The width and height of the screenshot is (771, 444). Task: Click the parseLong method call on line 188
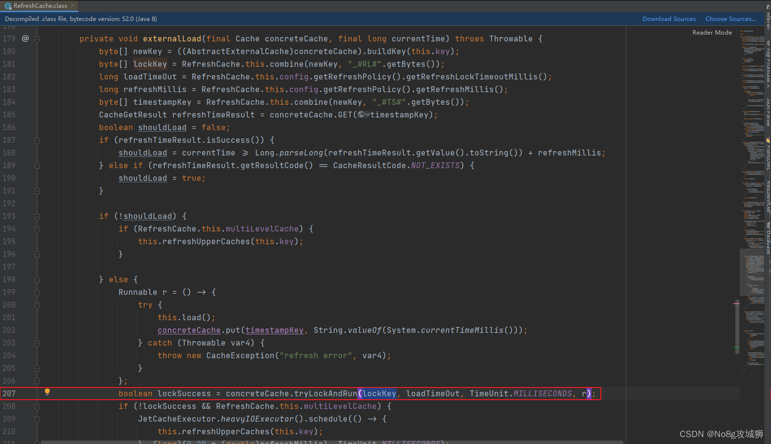(301, 153)
